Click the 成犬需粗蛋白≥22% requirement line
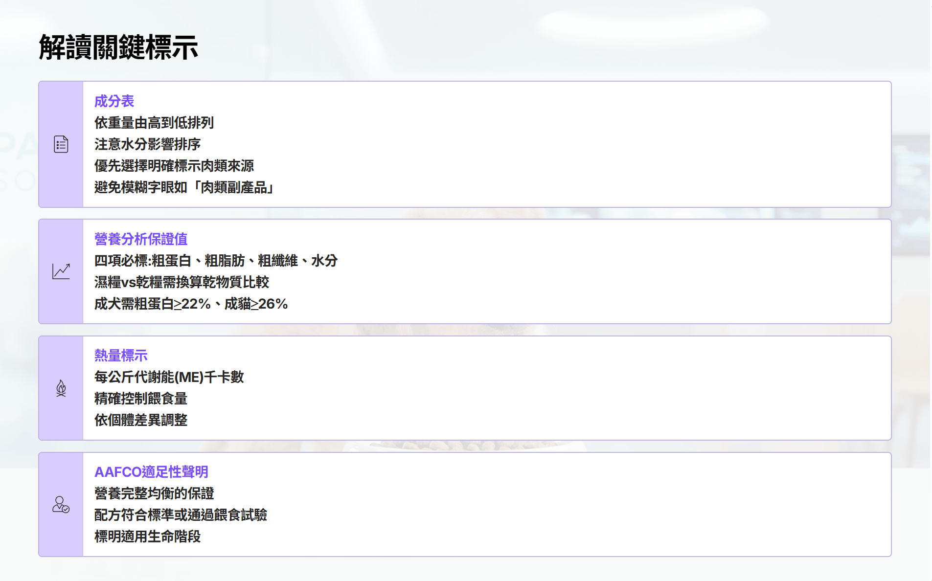This screenshot has width=932, height=581. coord(191,304)
